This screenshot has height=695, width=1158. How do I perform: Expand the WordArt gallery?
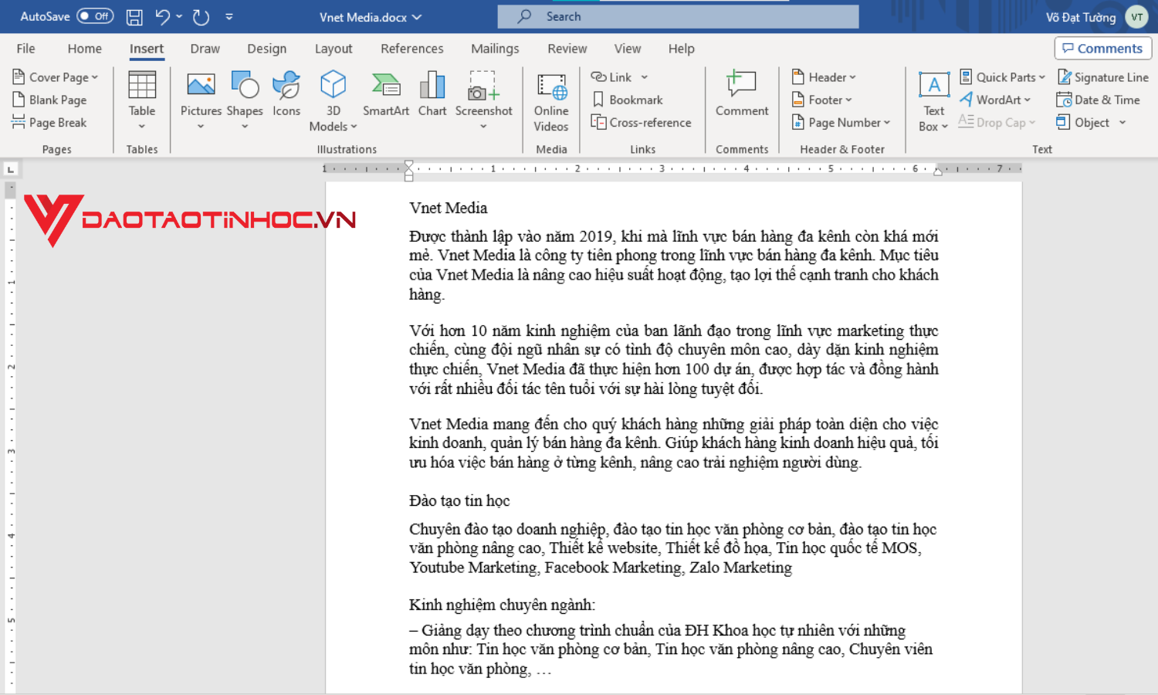[x=996, y=99]
